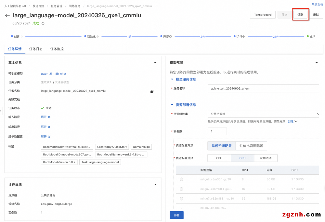This screenshot has height=222, width=325.
Task: Collapse the 模型服务信息 section triangle
Action: (172, 79)
